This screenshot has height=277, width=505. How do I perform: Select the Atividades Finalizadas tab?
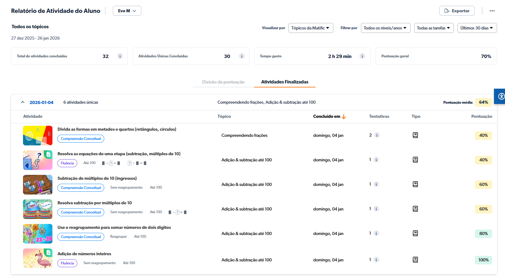(285, 82)
